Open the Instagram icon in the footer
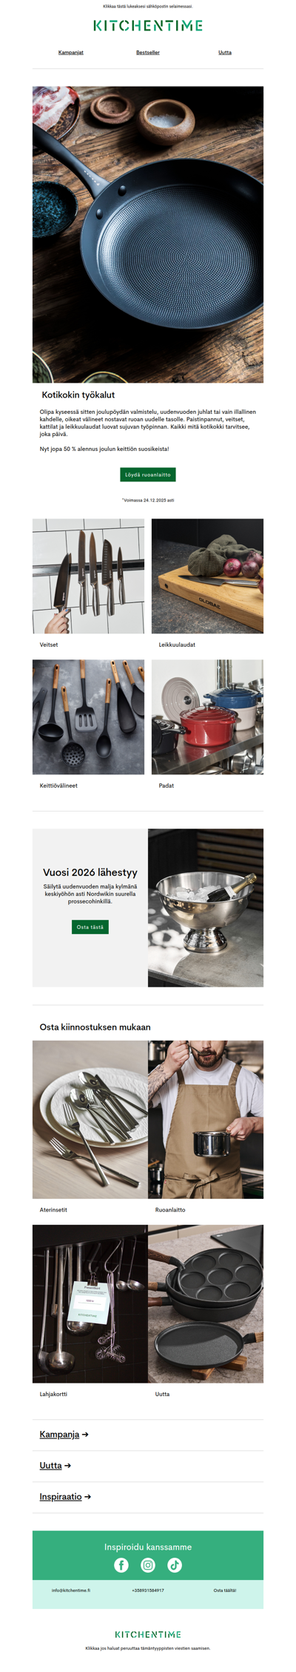296x1672 pixels. pyautogui.click(x=148, y=1565)
